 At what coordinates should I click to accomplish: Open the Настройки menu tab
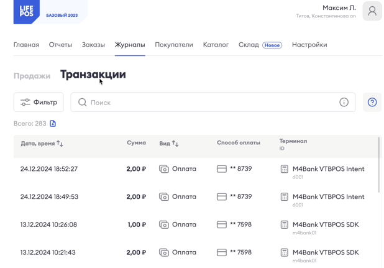[309, 45]
